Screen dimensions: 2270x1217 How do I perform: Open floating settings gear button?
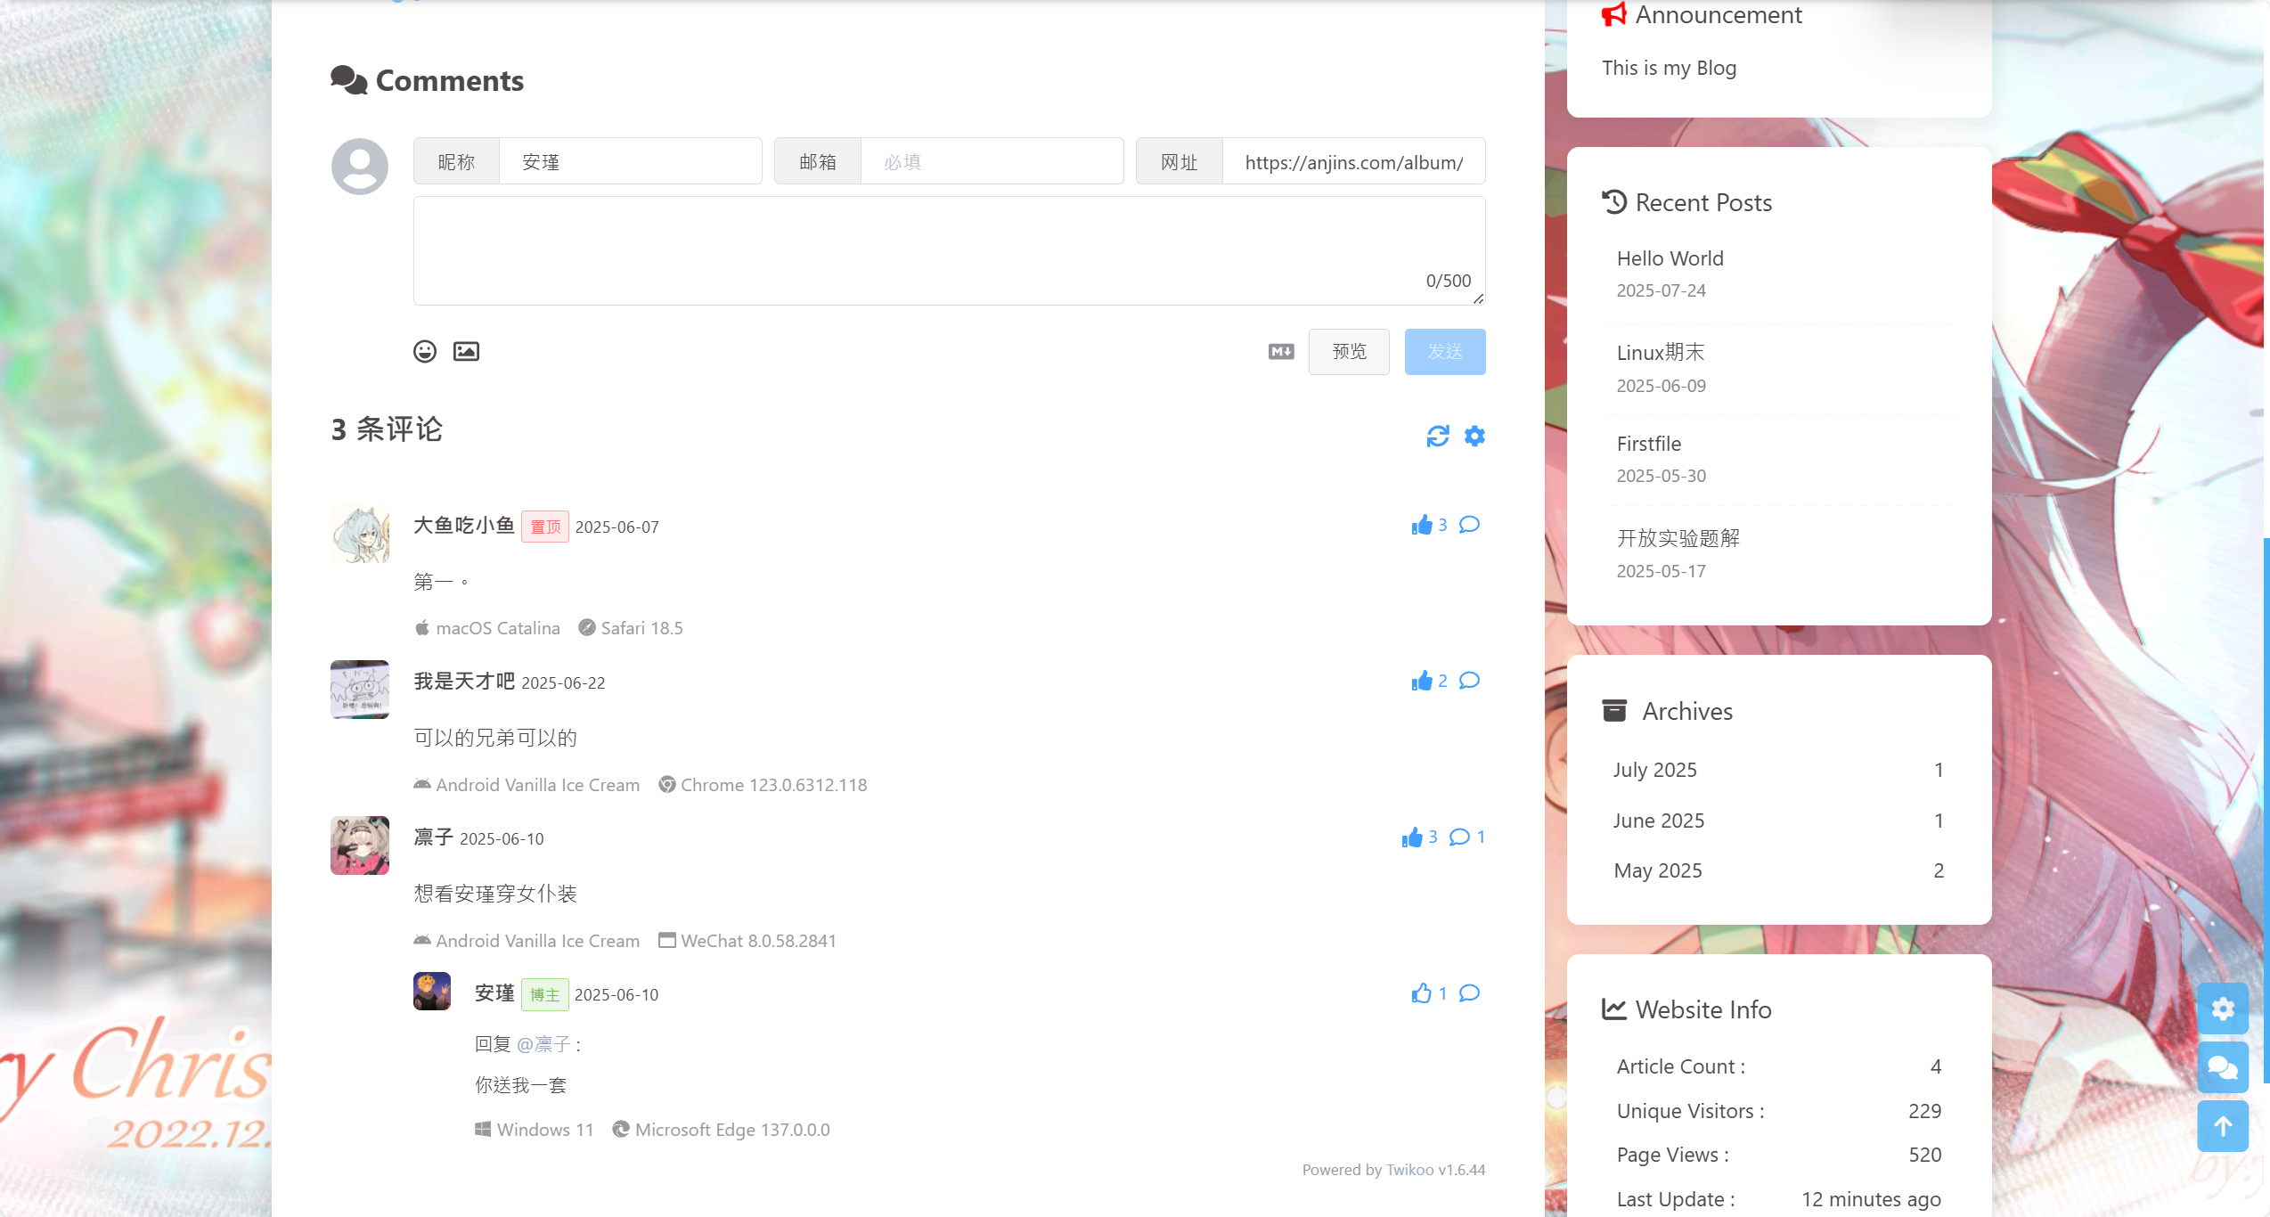2223,1009
